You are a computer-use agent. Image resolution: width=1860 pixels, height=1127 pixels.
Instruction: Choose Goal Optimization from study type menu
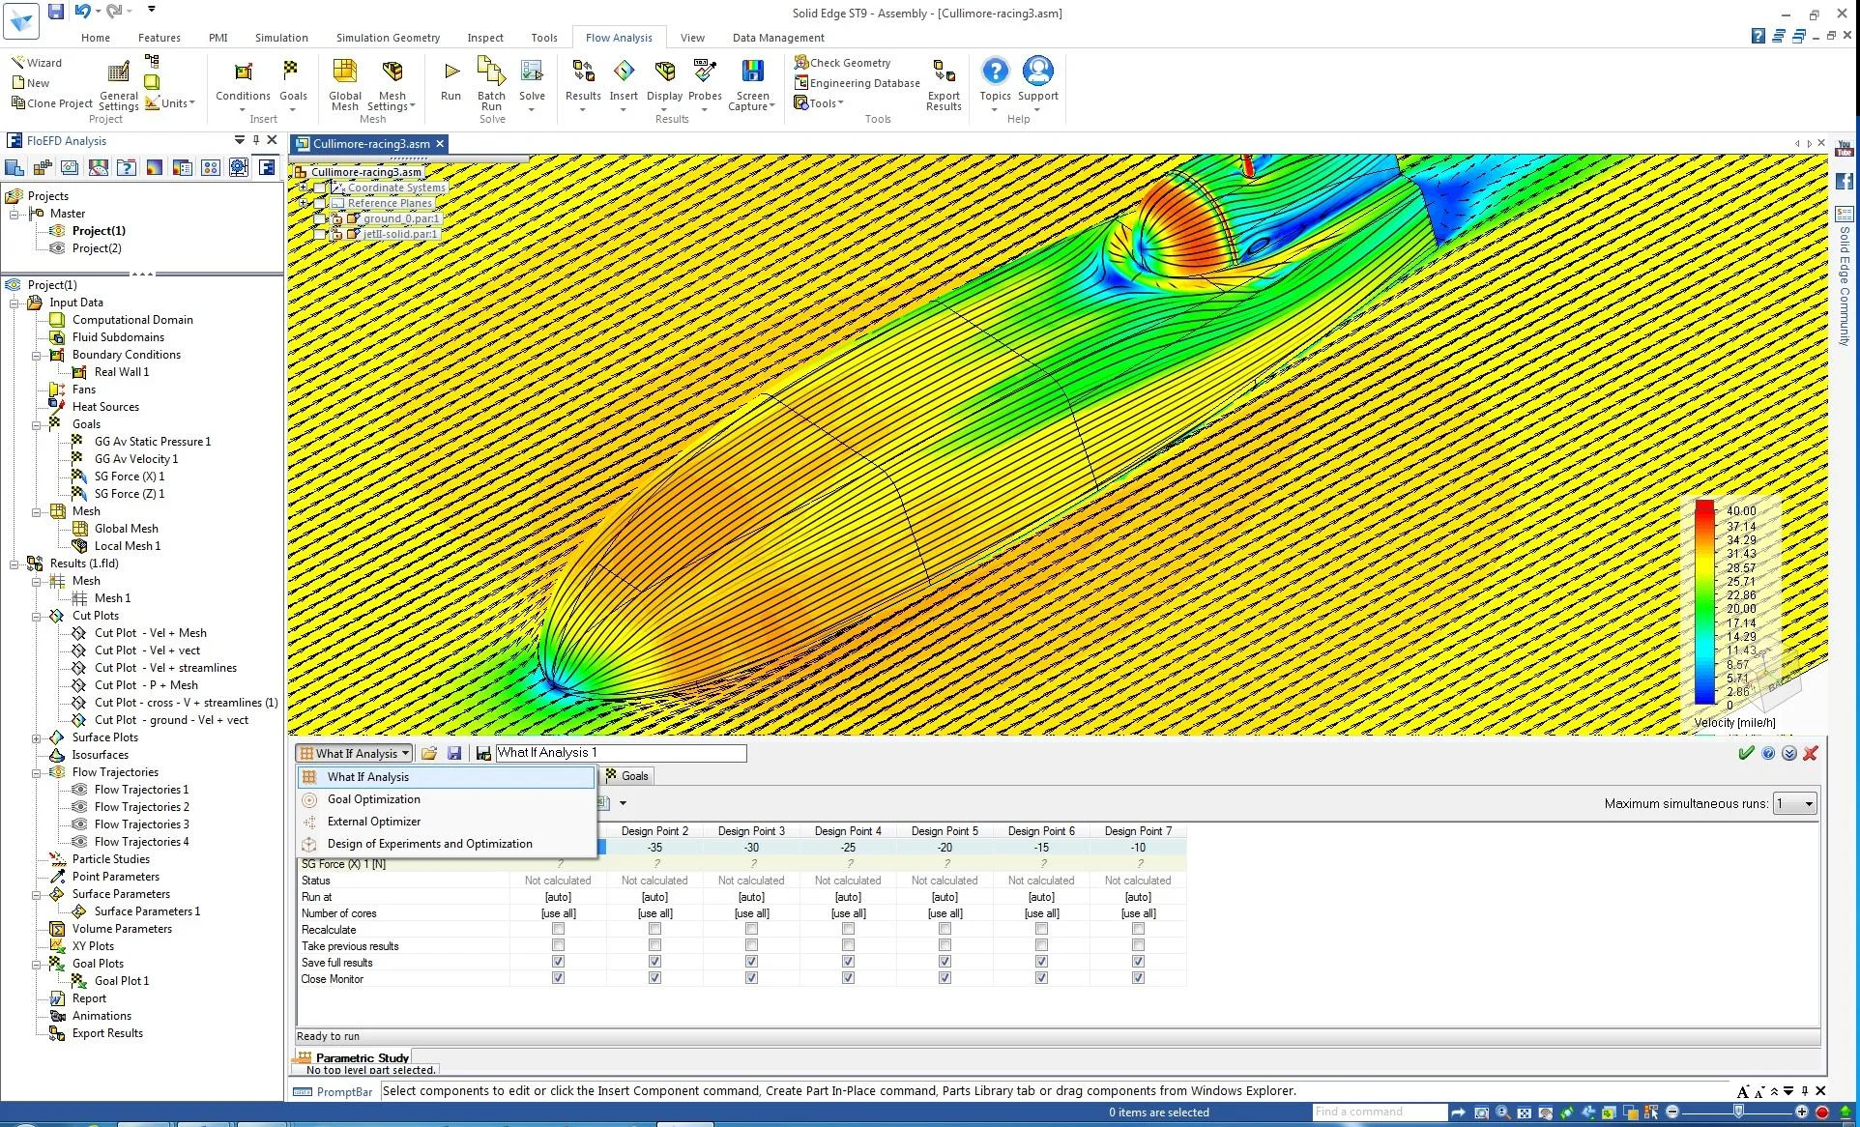coord(373,799)
